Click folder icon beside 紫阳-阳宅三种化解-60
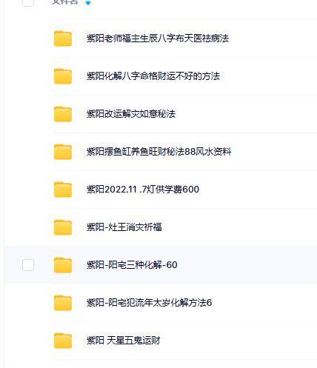Viewport: 317px width, 368px height. (63, 265)
